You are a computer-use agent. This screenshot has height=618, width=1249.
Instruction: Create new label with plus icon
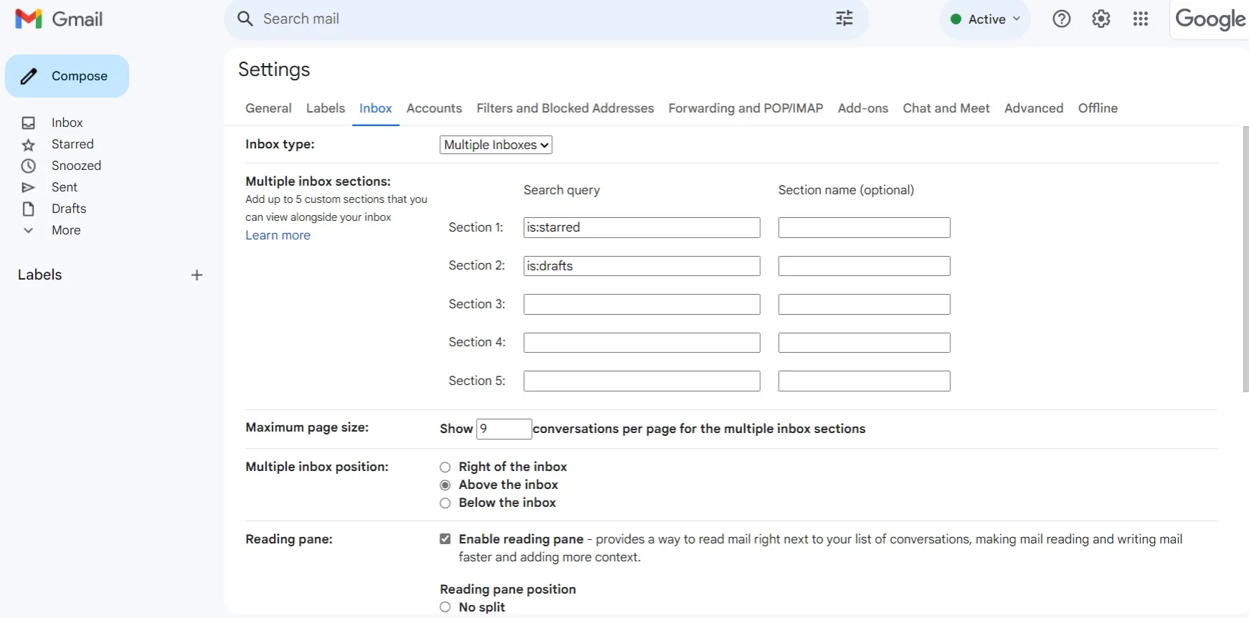click(196, 275)
